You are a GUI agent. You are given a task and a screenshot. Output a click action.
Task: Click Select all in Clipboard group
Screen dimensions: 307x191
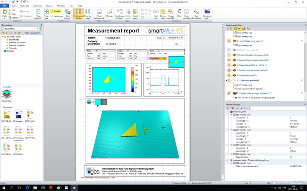[x=15, y=18]
